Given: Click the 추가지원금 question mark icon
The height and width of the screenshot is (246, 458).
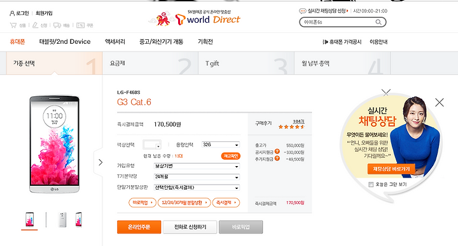Looking at the screenshot, I should tap(277, 159).
